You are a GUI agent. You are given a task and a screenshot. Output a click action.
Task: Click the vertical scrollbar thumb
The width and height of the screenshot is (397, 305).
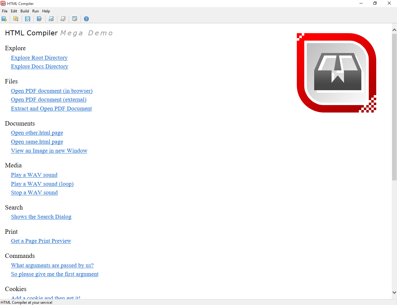tap(394, 107)
